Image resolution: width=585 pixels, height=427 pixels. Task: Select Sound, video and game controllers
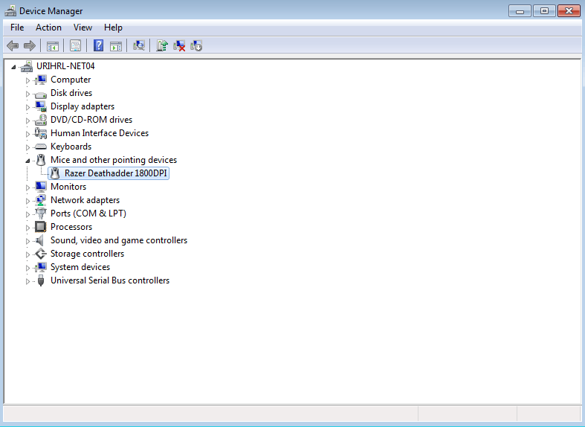[x=118, y=240]
